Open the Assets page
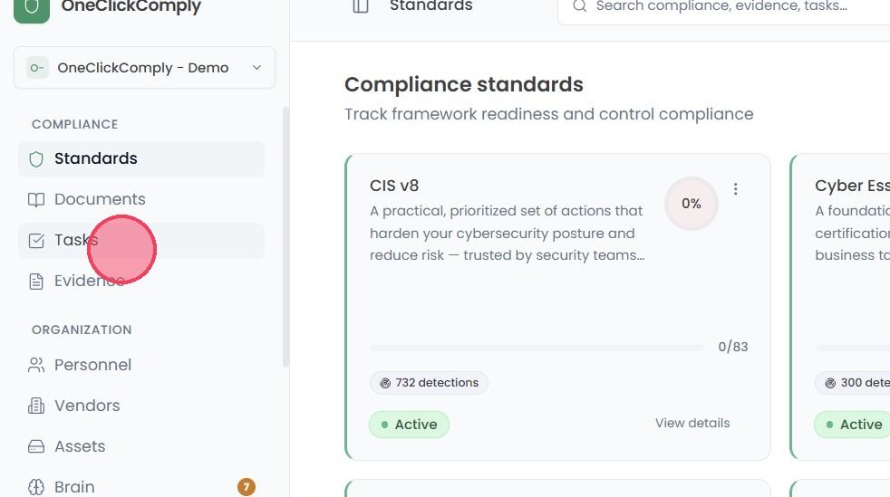890x497 pixels. tap(141, 446)
